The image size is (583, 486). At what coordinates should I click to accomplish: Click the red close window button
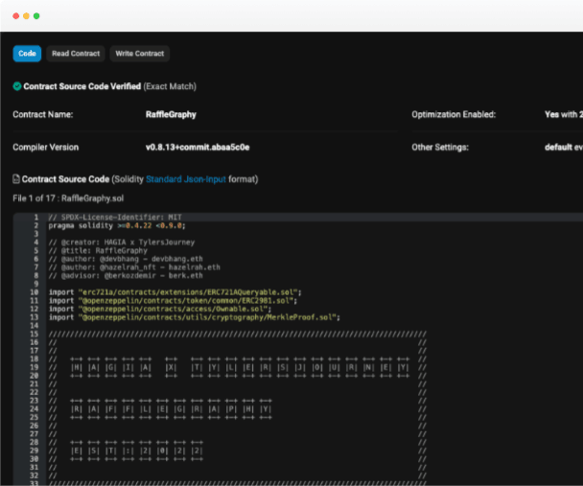[x=16, y=16]
